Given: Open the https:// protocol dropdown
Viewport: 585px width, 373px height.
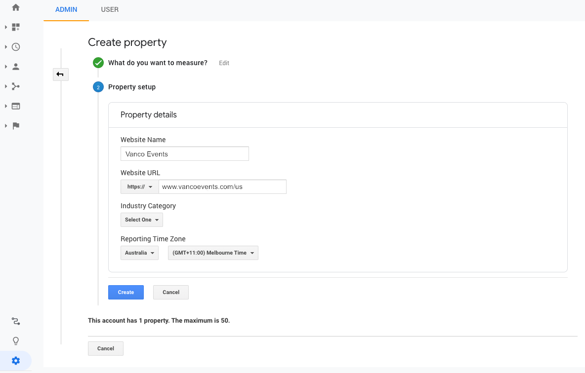Looking at the screenshot, I should click(139, 187).
